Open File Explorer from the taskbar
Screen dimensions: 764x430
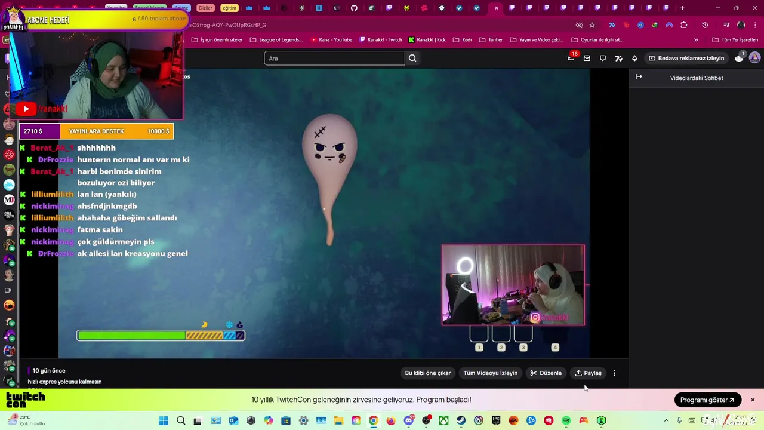click(x=338, y=420)
